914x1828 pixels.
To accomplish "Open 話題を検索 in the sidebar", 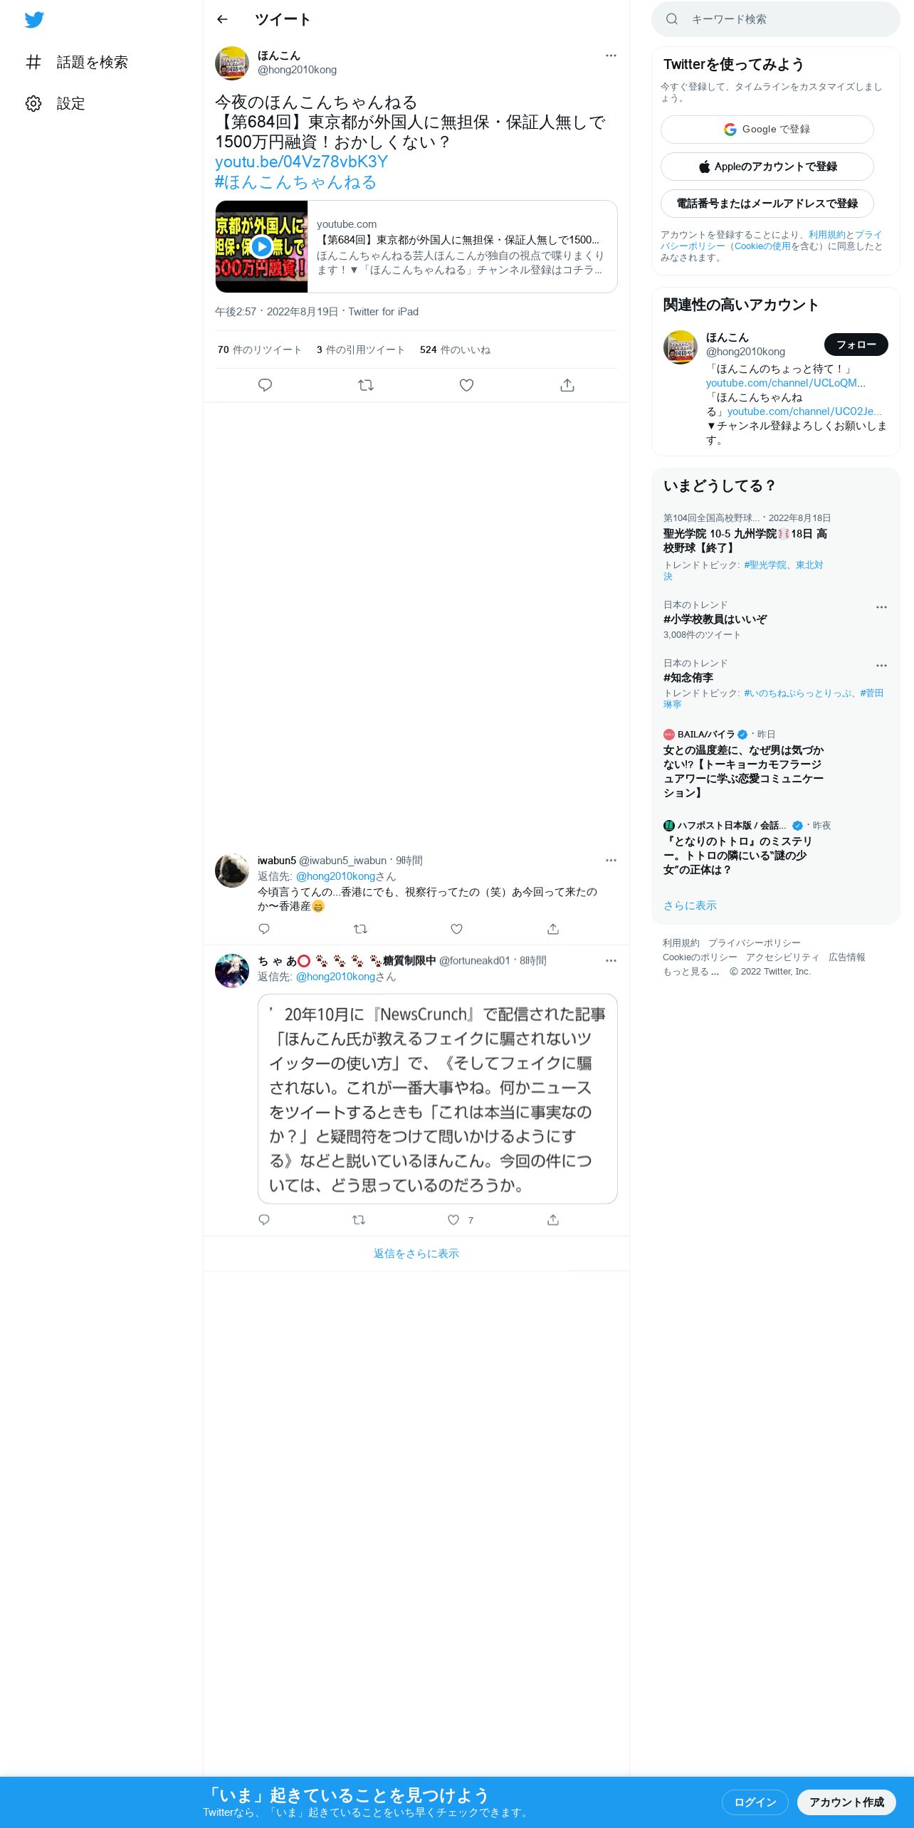I will click(x=77, y=63).
